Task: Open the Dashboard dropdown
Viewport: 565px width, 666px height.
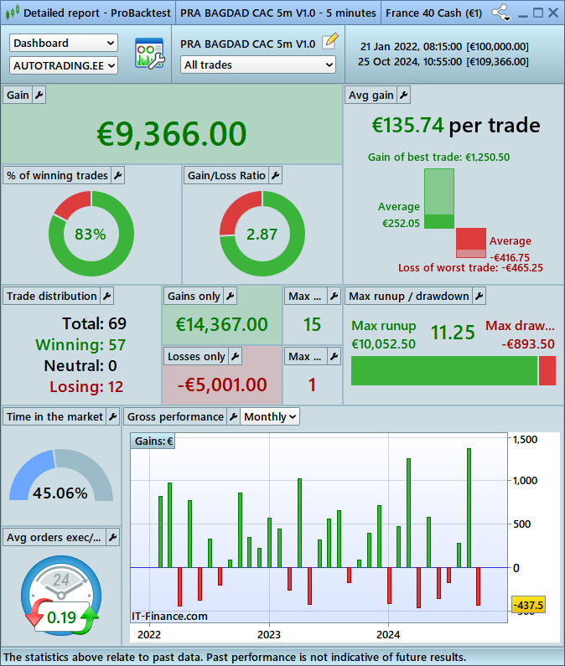Action: pos(64,43)
